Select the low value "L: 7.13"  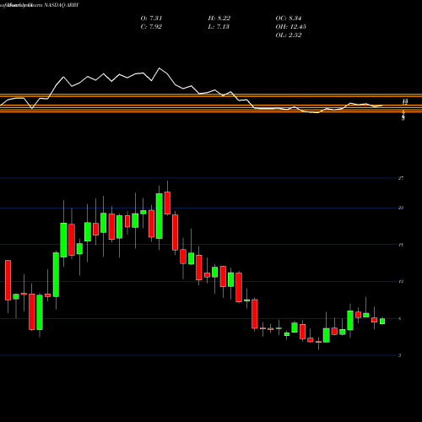(x=219, y=27)
